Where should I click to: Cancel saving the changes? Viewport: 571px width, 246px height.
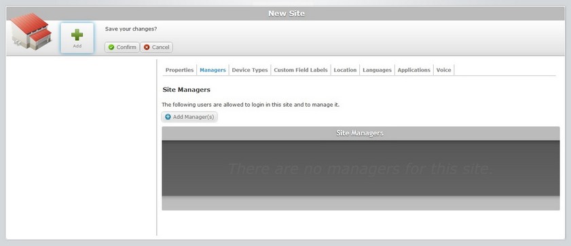pyautogui.click(x=156, y=48)
